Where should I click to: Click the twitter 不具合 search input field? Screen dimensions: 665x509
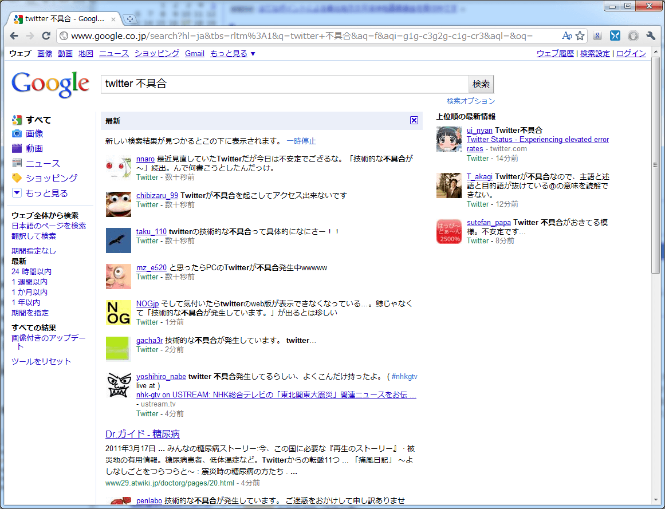click(284, 84)
